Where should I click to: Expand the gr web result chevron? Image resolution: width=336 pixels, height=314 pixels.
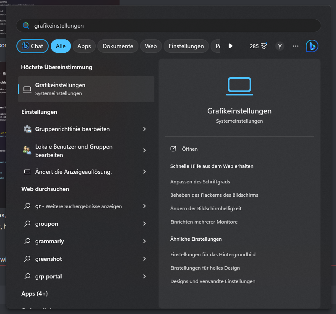pos(144,206)
